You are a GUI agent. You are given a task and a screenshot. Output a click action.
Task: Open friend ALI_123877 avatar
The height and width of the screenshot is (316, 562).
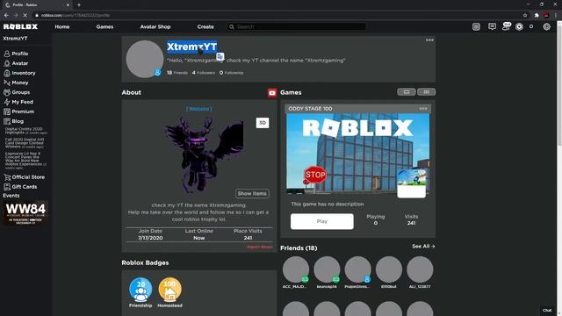(420, 269)
